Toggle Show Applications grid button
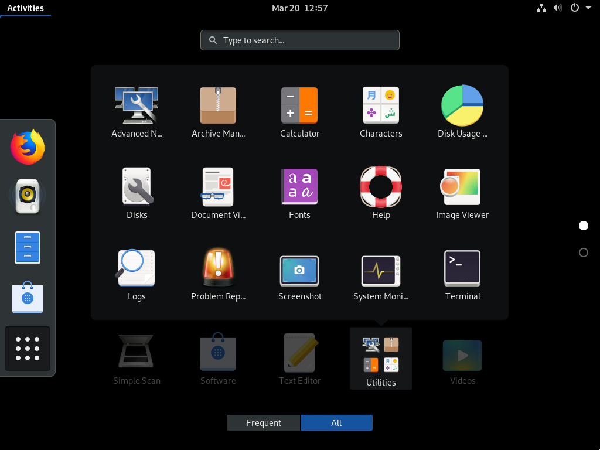This screenshot has width=600, height=450. pyautogui.click(x=28, y=349)
